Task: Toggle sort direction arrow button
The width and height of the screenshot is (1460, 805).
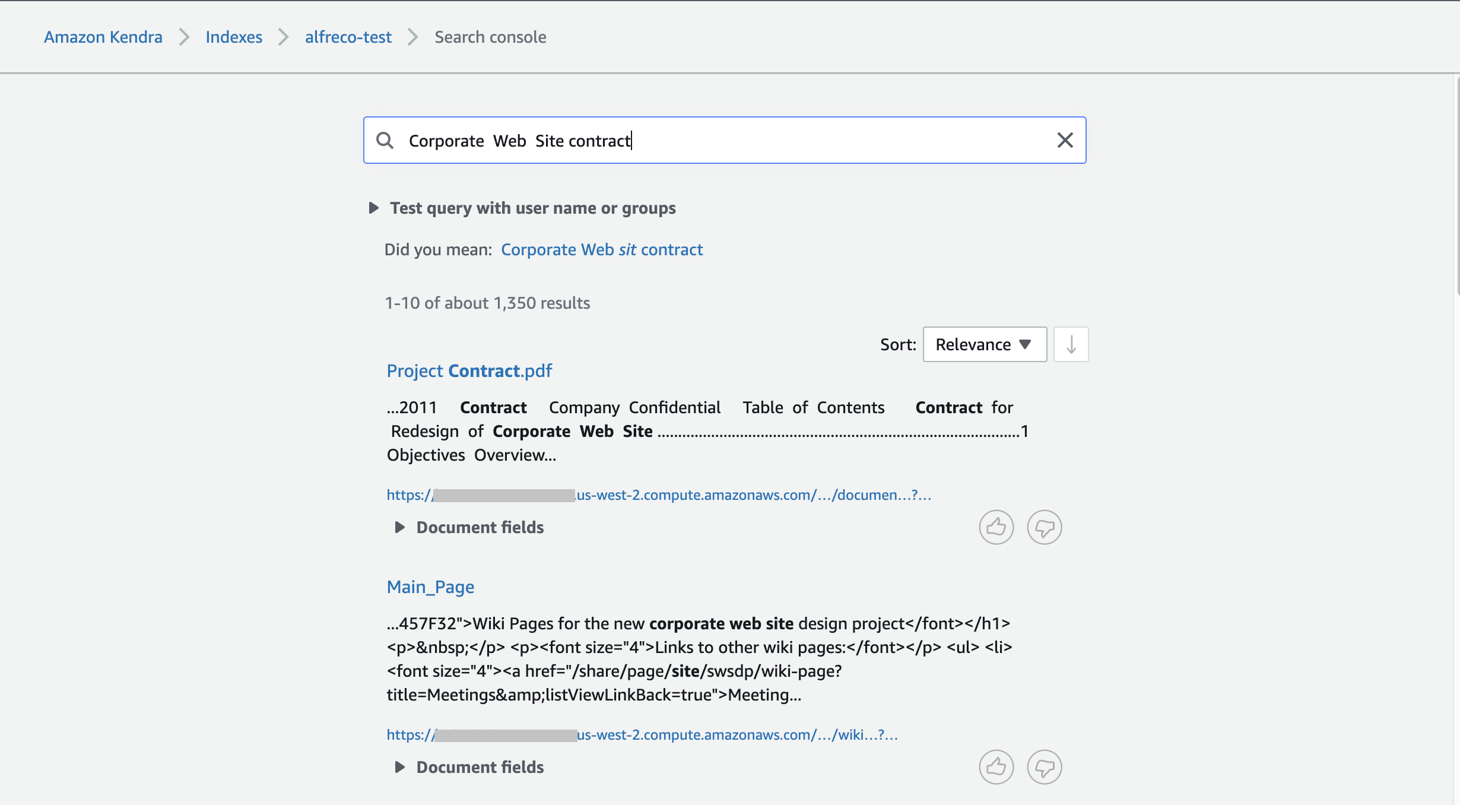Action: coord(1071,344)
